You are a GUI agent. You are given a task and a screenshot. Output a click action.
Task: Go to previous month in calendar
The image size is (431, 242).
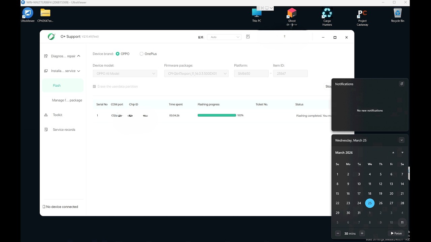393,153
